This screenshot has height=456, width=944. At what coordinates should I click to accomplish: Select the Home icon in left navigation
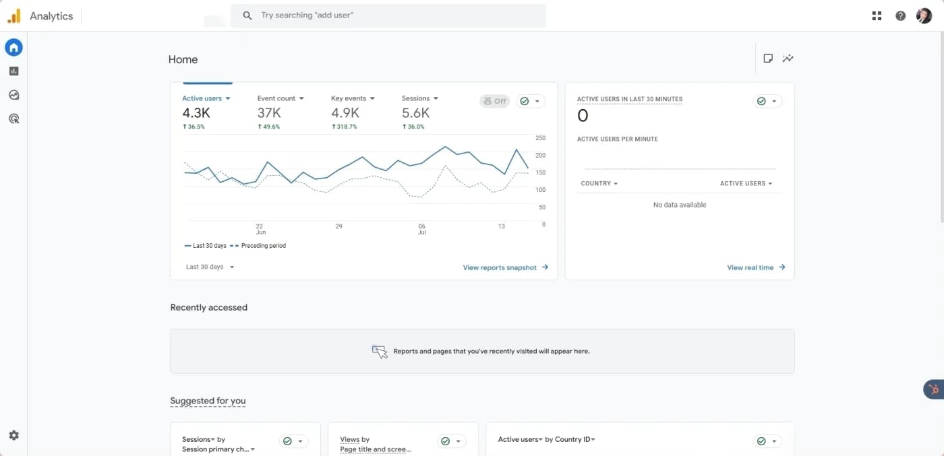[x=13, y=47]
